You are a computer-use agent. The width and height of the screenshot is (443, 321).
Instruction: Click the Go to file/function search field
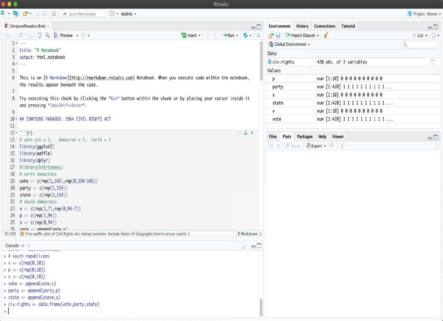83,14
